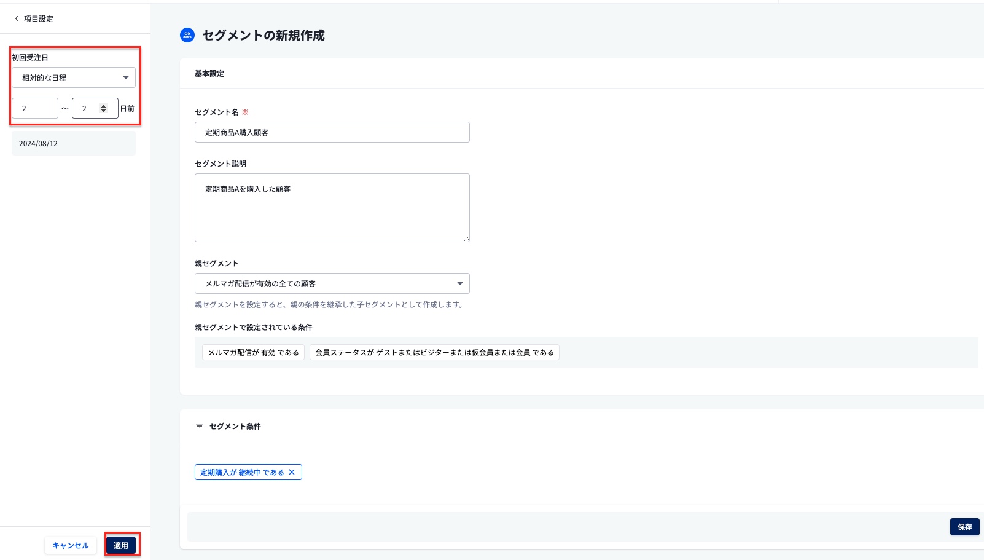Click the dropdown caret in 相対的な日程 selector
Image resolution: width=984 pixels, height=560 pixels.
click(x=125, y=77)
